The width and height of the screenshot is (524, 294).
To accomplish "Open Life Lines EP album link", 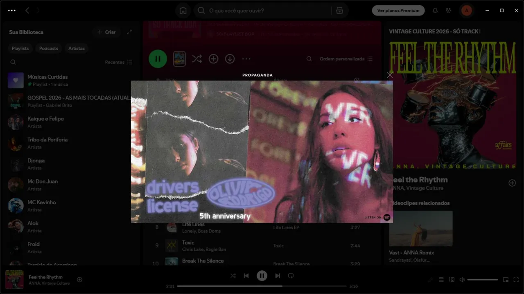I will point(286,227).
